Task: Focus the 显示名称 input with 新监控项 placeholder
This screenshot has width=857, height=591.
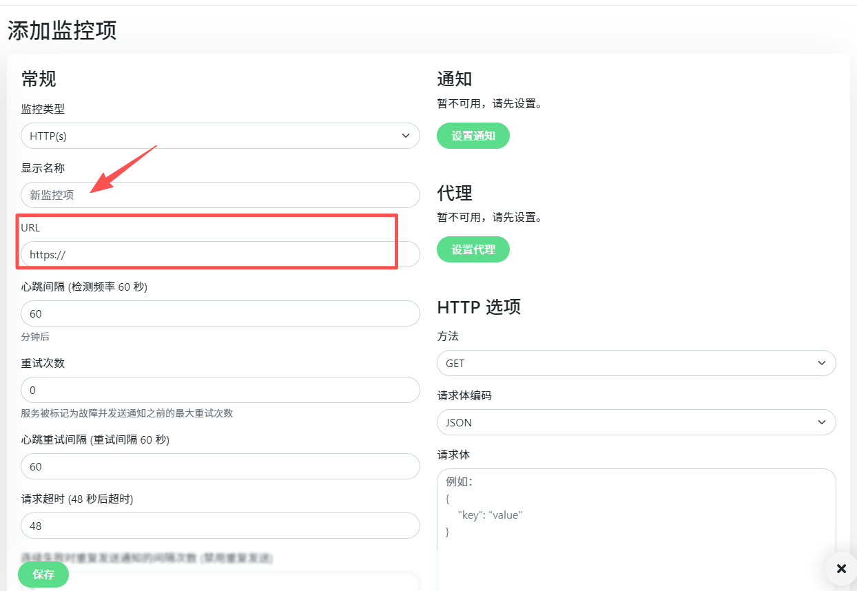Action: click(x=220, y=195)
